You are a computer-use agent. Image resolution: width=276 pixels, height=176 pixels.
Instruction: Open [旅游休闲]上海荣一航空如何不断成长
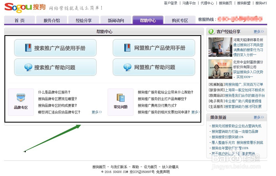(237, 90)
